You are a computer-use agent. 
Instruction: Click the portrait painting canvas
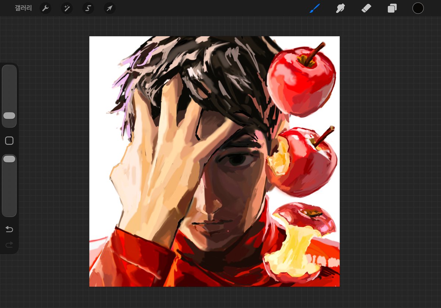click(x=214, y=161)
